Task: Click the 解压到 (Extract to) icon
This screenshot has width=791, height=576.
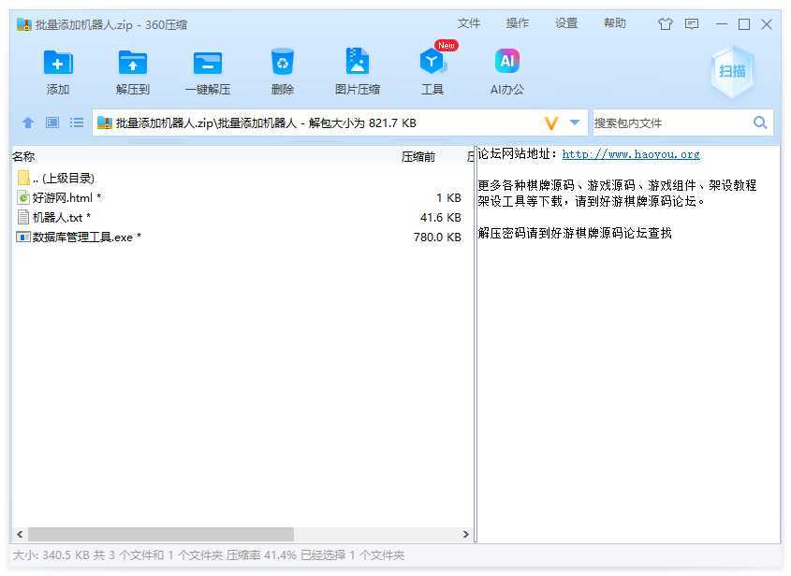Action: click(133, 64)
